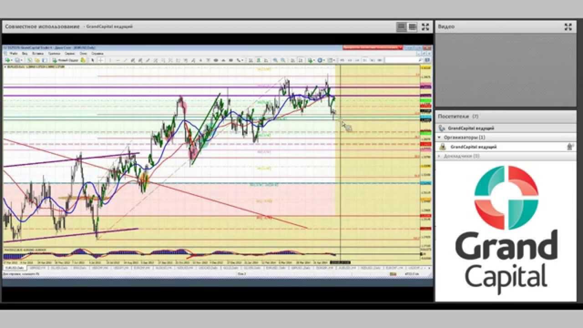Viewport: 583px width, 328px height.
Task: Click the Profiles toolbar icon
Action: 17,60
